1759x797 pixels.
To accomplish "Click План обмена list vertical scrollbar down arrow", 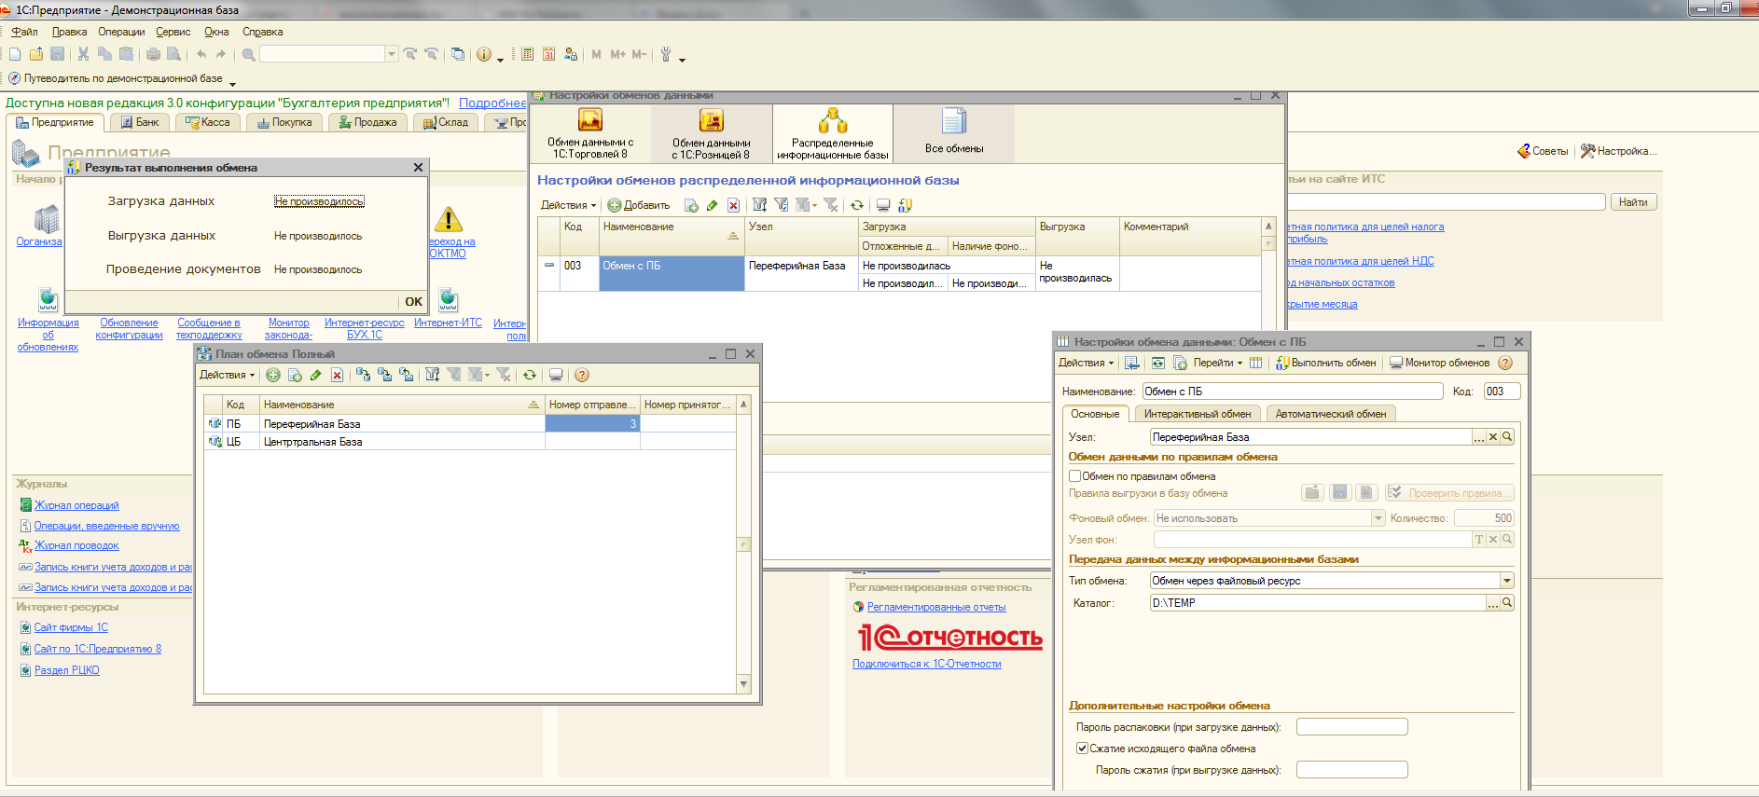I will 743,684.
